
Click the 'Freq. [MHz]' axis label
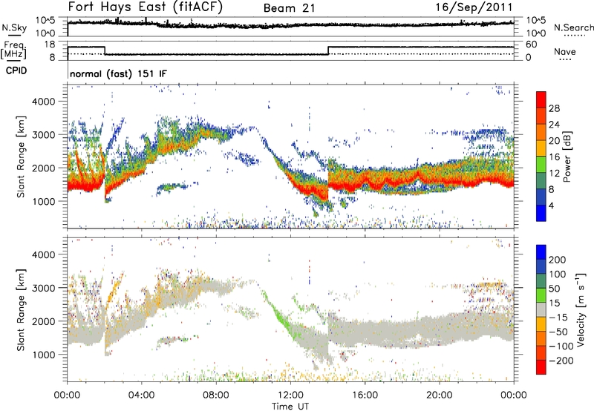[14, 50]
